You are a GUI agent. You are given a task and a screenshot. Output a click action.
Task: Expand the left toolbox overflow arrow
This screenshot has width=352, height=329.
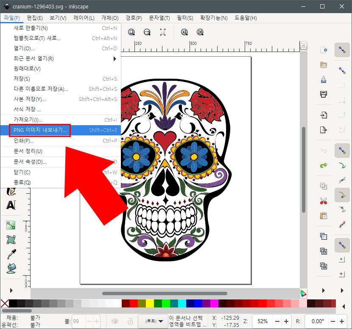point(11,291)
